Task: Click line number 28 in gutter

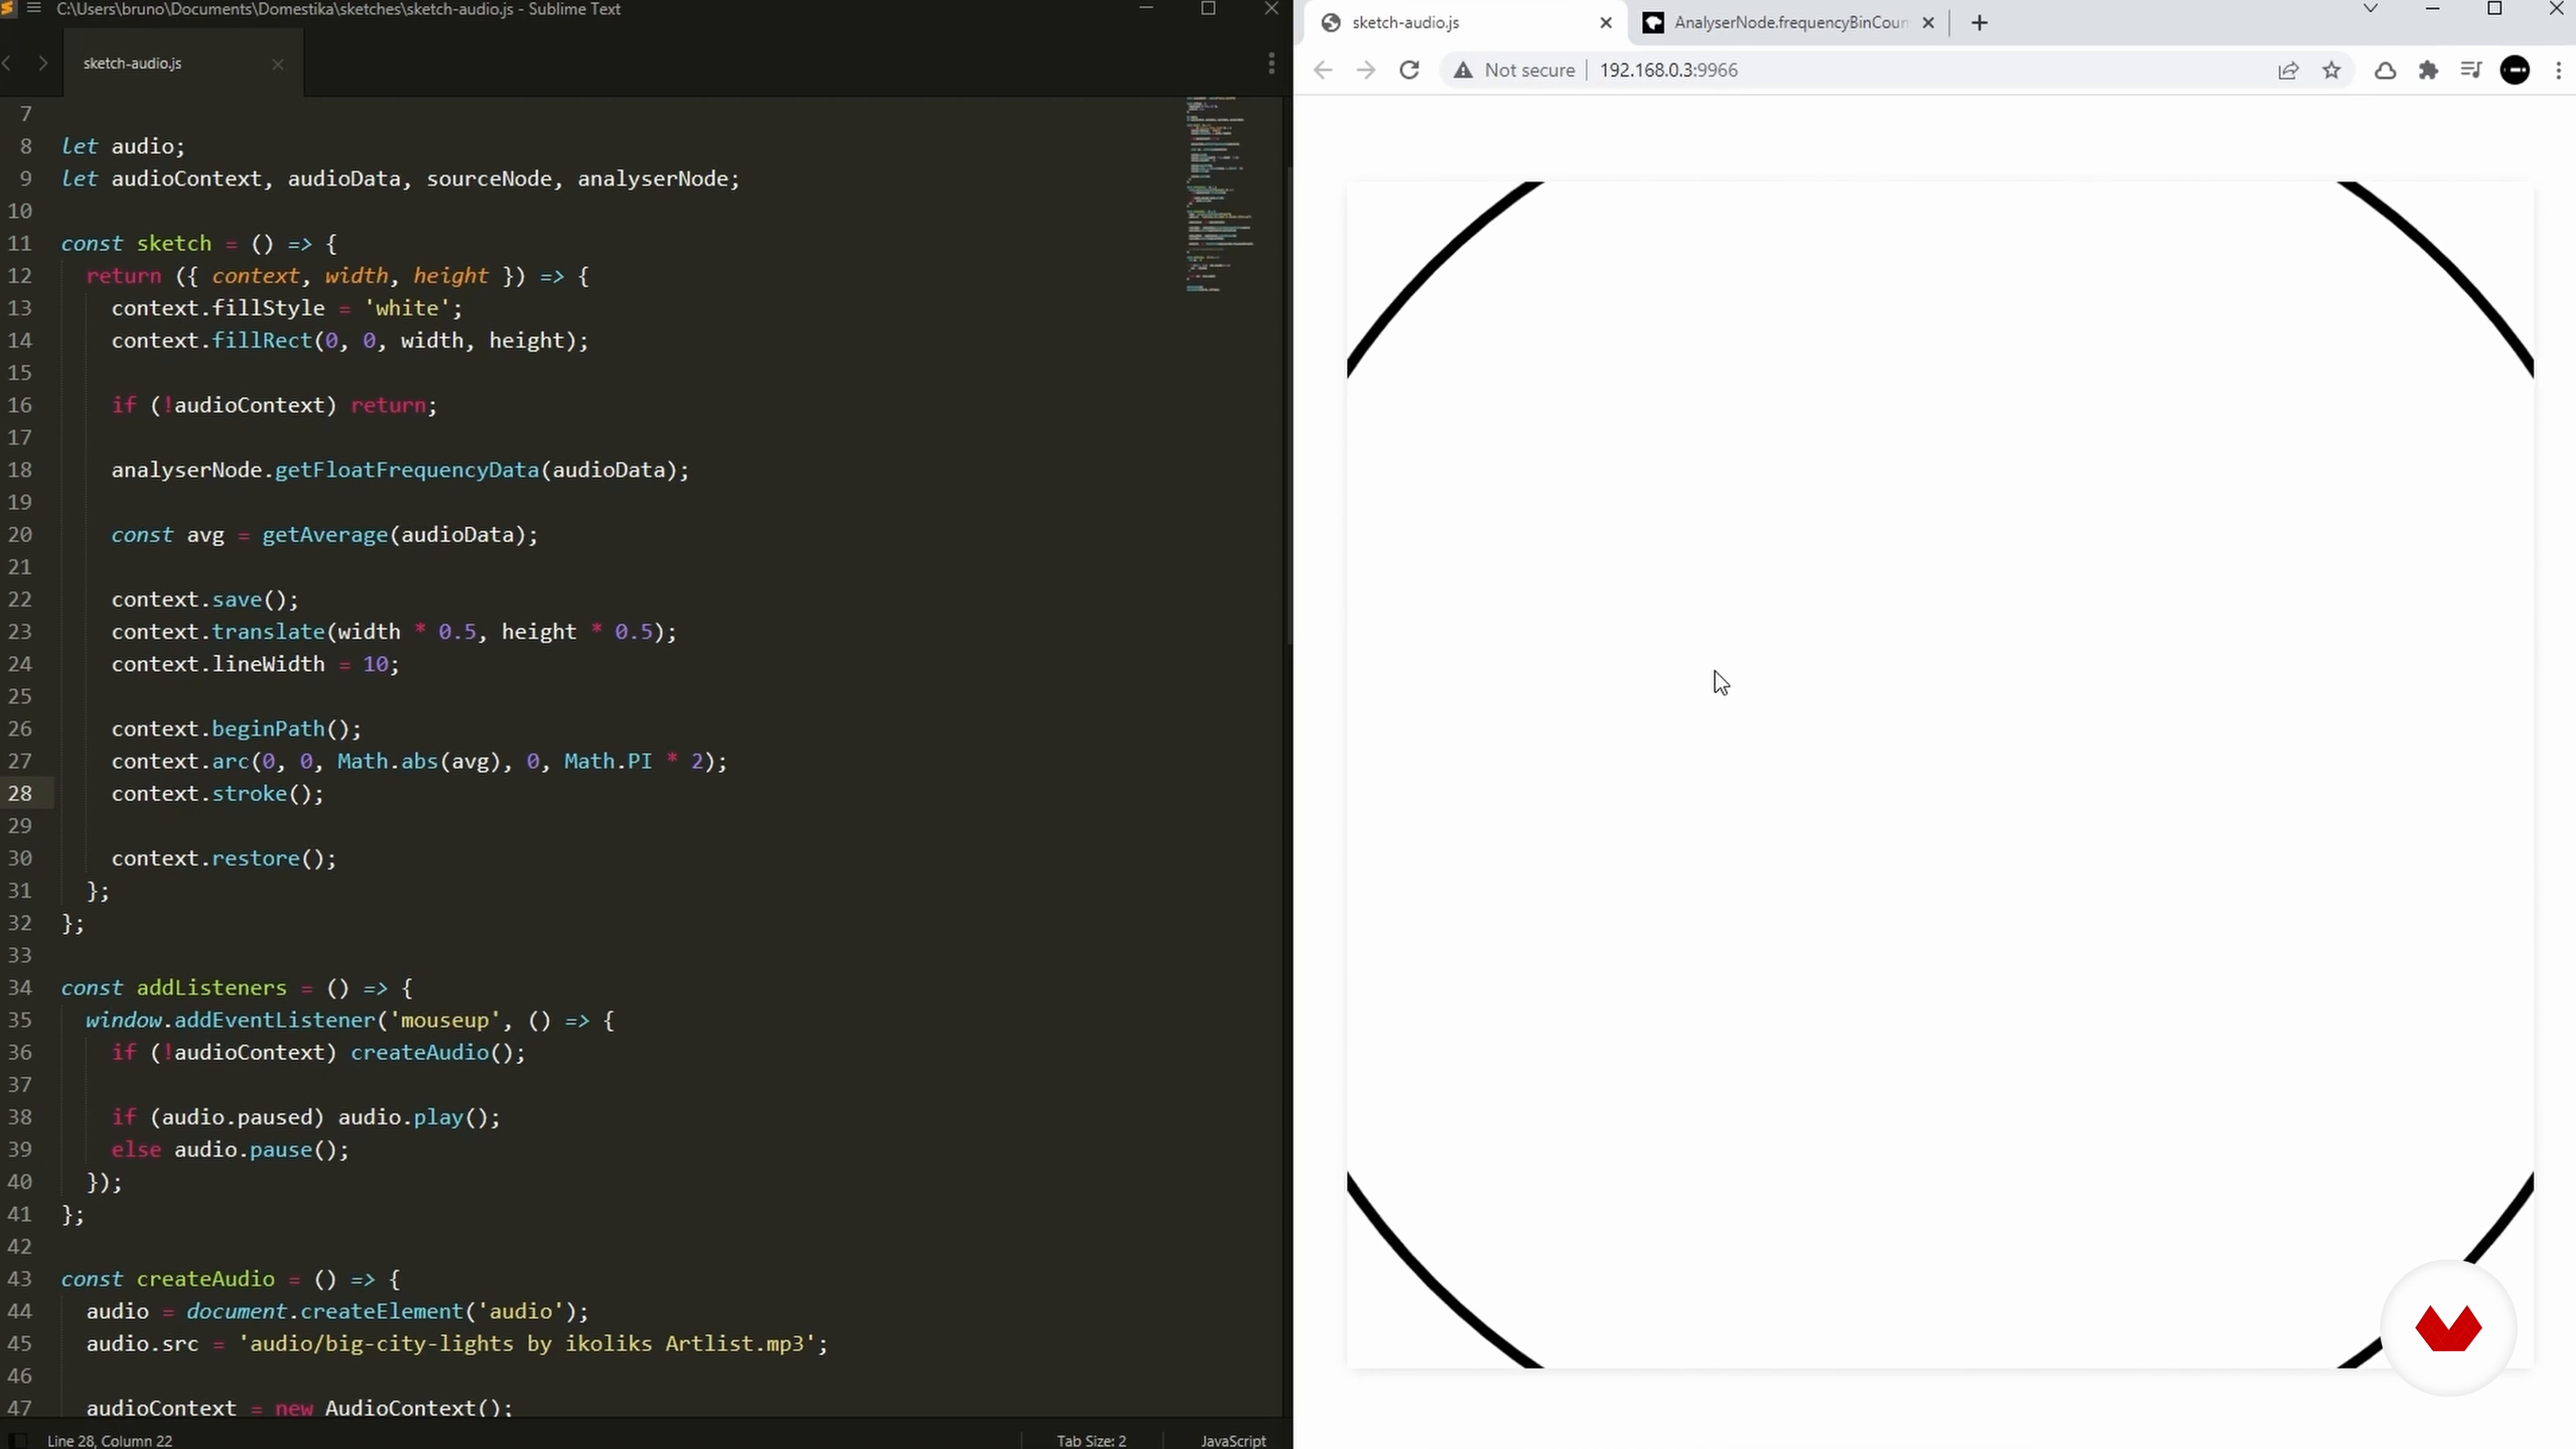Action: click(x=20, y=793)
